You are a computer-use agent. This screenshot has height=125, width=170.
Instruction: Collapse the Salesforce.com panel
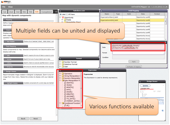click(60, 11)
